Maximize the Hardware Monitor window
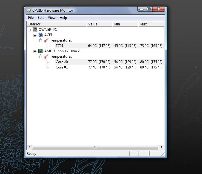202x174 pixels. coord(149,9)
